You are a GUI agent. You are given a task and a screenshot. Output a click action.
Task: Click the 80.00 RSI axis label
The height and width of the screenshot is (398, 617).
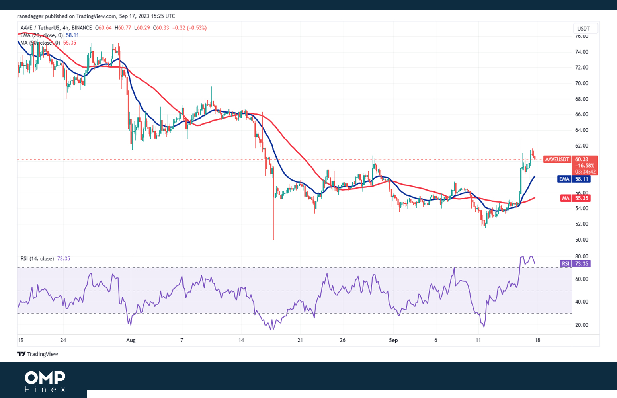click(x=582, y=256)
